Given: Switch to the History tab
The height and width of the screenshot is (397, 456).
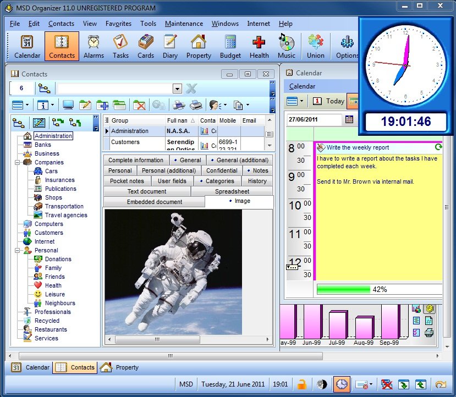Looking at the screenshot, I should [x=257, y=181].
